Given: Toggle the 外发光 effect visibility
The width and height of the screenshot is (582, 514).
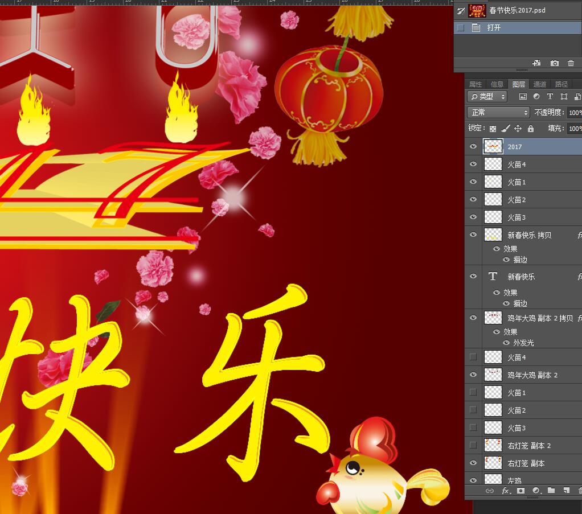Looking at the screenshot, I should (x=506, y=343).
